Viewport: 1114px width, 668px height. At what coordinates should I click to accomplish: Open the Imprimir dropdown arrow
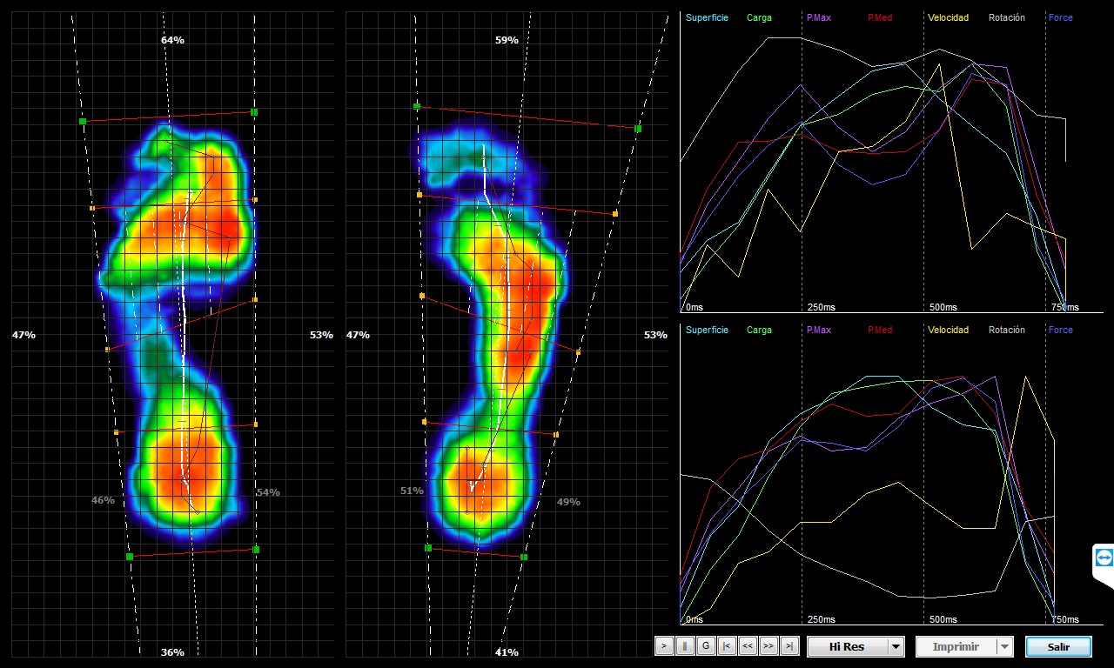click(x=1004, y=647)
